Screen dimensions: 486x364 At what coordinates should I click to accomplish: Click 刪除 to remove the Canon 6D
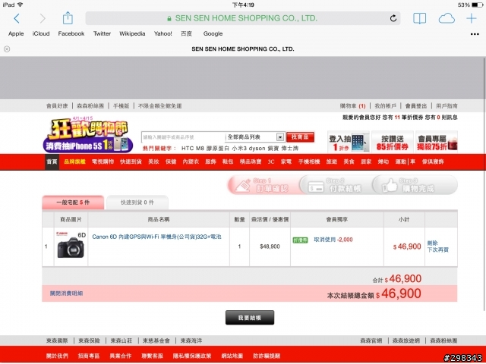(432, 243)
